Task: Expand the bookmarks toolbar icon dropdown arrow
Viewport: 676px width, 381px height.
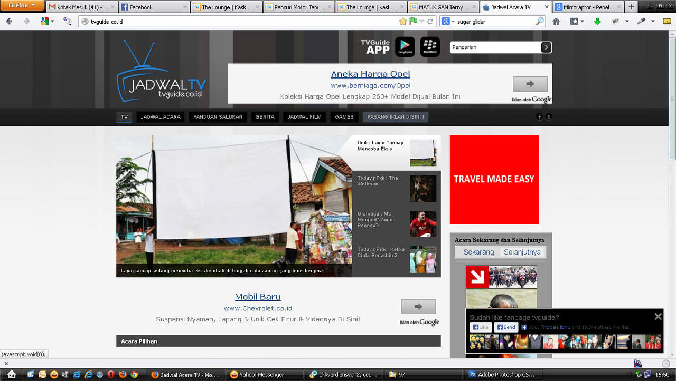Action: coord(582,22)
